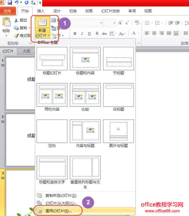The width and height of the screenshot is (189, 216).
Task: Open the font name combo box
Action: pos(87,23)
